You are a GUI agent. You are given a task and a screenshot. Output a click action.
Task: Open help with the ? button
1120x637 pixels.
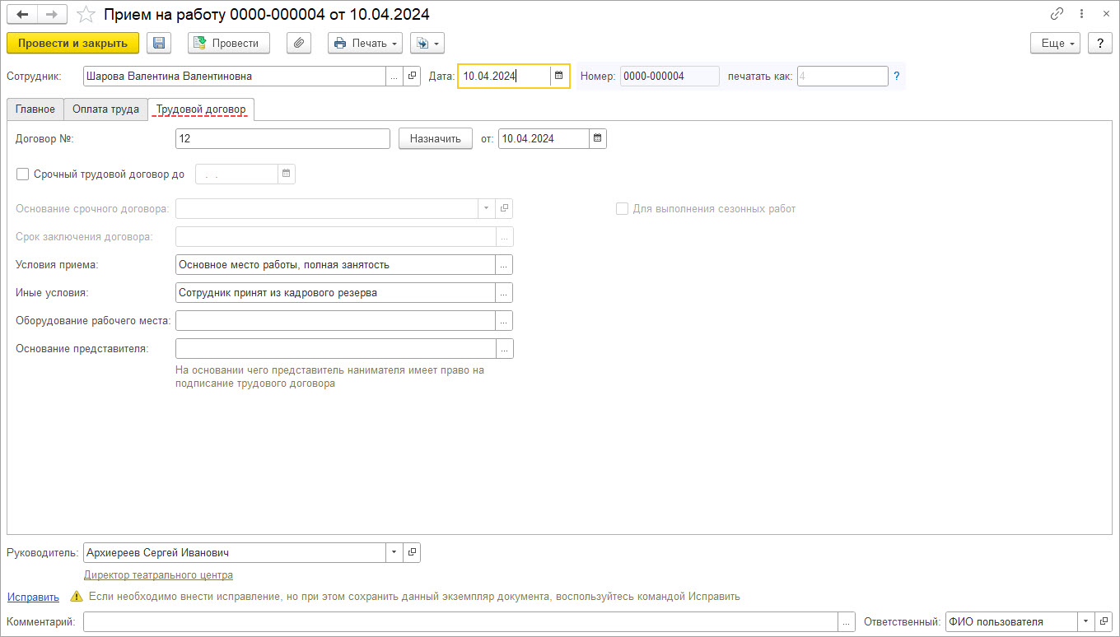(x=1100, y=44)
